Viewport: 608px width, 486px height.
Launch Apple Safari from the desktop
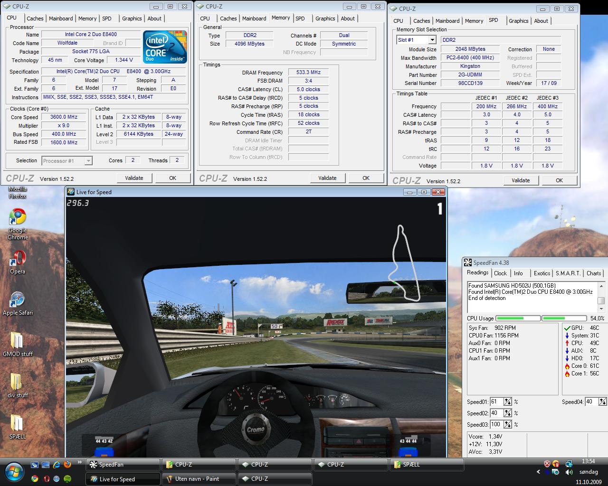tap(18, 304)
